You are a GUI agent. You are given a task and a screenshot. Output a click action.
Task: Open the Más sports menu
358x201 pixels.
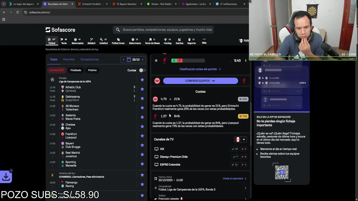pyautogui.click(x=204, y=41)
